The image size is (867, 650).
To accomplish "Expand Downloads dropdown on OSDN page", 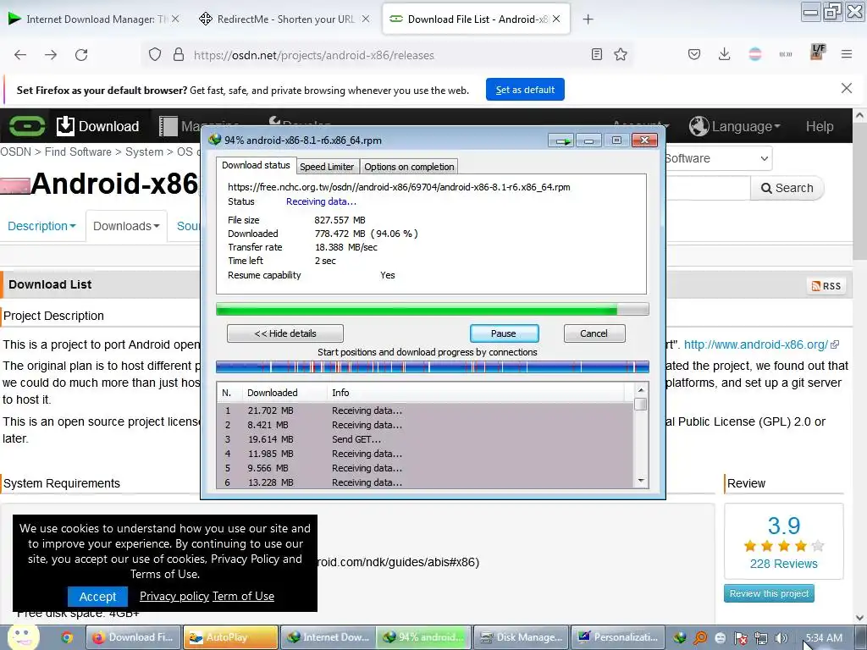I will click(x=126, y=226).
